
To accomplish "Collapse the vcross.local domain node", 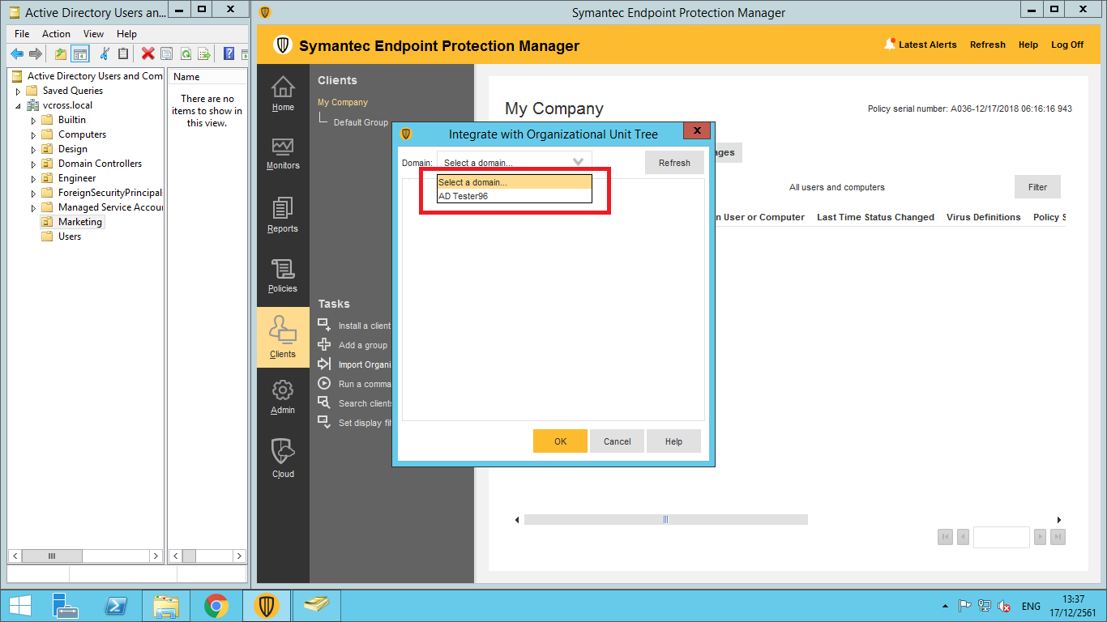I will (19, 106).
